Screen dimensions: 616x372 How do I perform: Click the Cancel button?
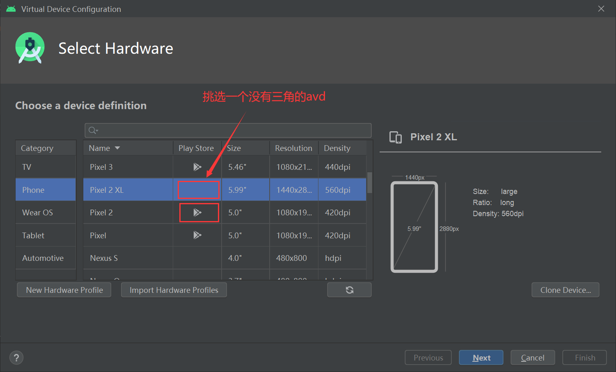click(x=533, y=358)
